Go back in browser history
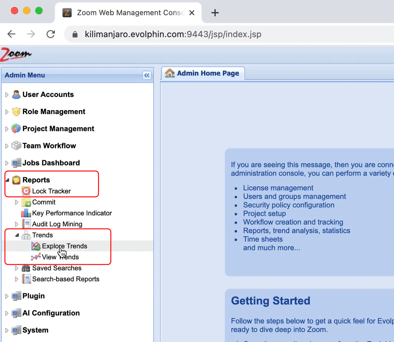Image resolution: width=394 pixels, height=342 pixels. (x=11, y=34)
